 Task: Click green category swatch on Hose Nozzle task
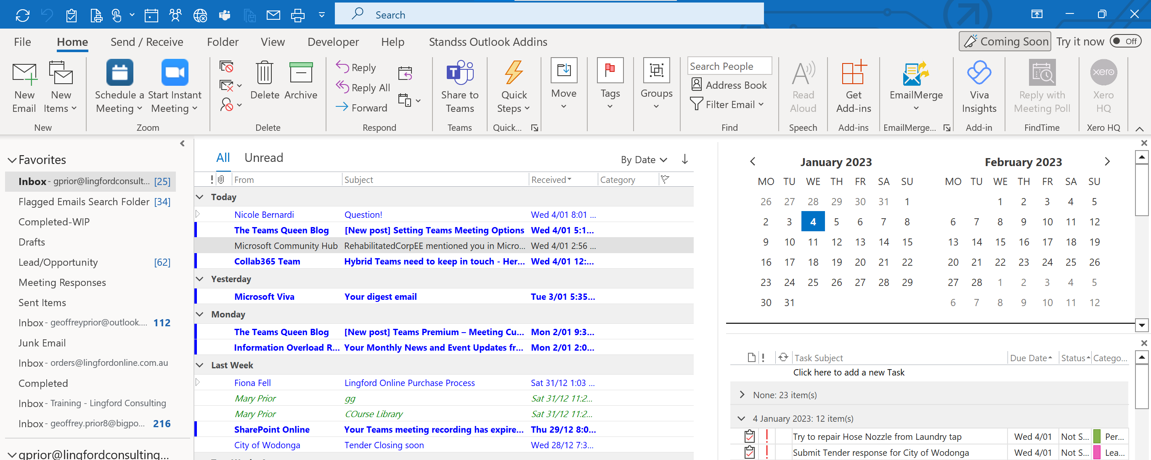1096,436
